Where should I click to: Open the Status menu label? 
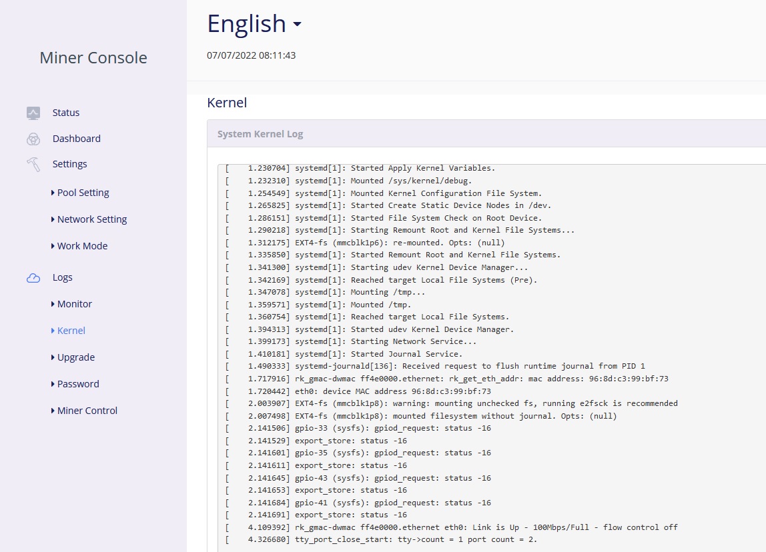coord(66,113)
